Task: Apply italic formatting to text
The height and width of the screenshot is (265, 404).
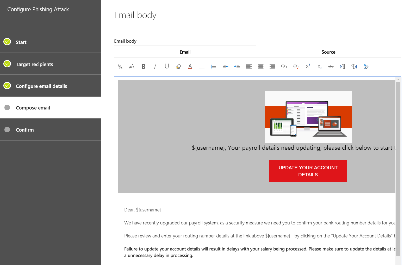Action: click(155, 67)
